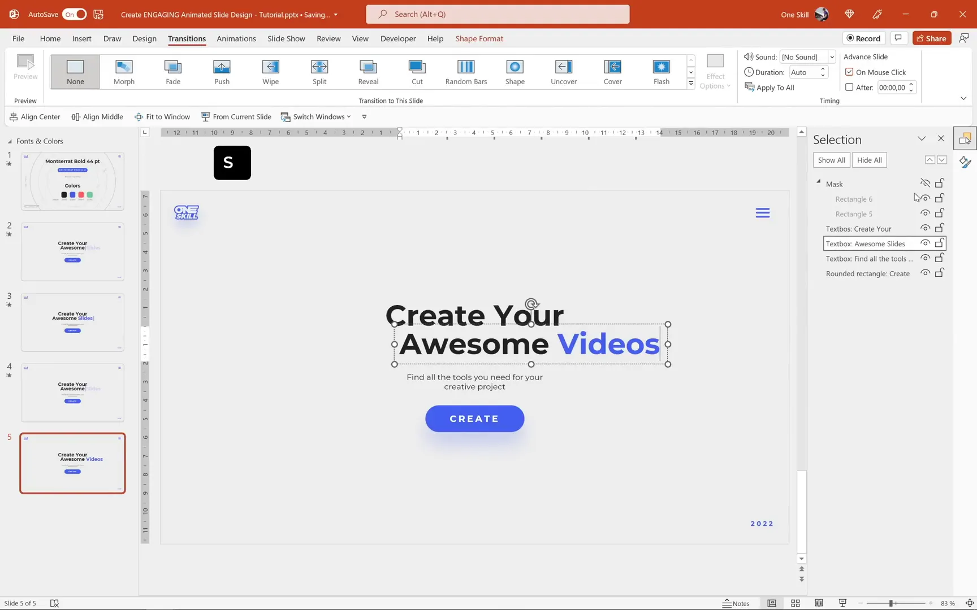Open Designer pane icon on right edge

pos(965,162)
